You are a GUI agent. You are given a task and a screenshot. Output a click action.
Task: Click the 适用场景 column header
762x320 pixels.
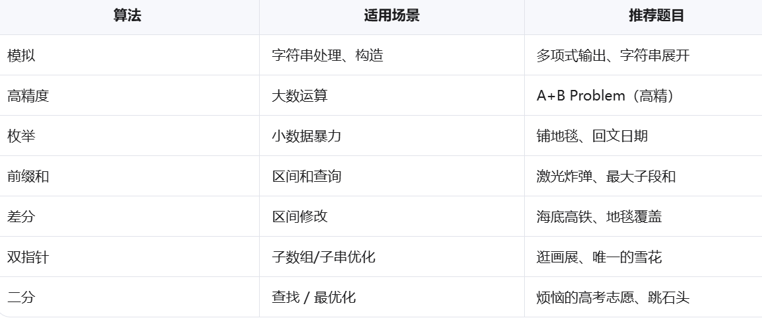coord(392,15)
